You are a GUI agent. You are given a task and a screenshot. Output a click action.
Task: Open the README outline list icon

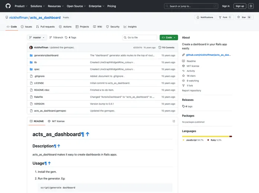[174, 121]
